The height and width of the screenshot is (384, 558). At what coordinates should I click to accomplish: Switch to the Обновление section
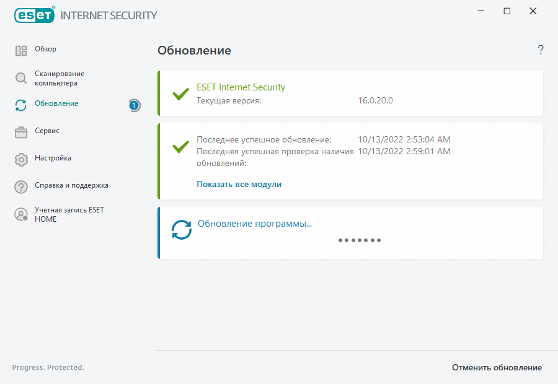pyautogui.click(x=57, y=103)
